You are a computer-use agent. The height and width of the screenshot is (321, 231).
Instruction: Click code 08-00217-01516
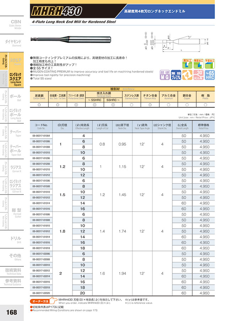(41, 209)
